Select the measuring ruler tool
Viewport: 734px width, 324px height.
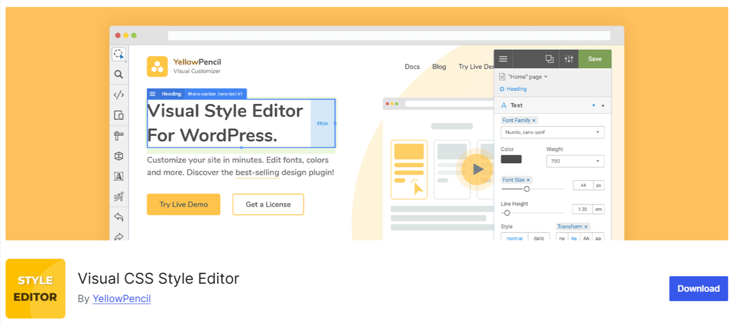coord(119,136)
